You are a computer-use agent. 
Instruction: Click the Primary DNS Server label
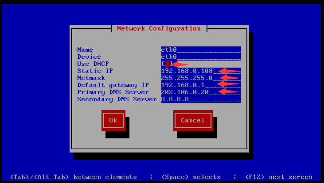(113, 92)
